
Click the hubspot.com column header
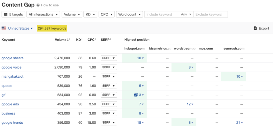(135, 49)
